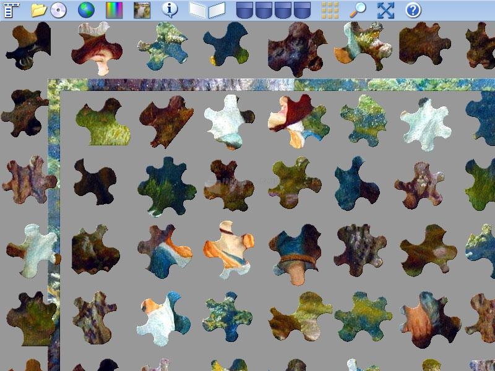
Task: Select the orange skin-toned piece with dark edges
Action: [430, 320]
